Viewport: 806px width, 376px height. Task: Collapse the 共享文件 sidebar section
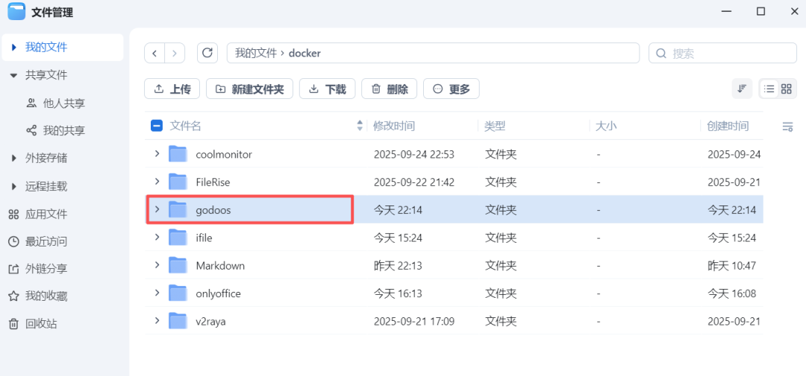pyautogui.click(x=14, y=75)
